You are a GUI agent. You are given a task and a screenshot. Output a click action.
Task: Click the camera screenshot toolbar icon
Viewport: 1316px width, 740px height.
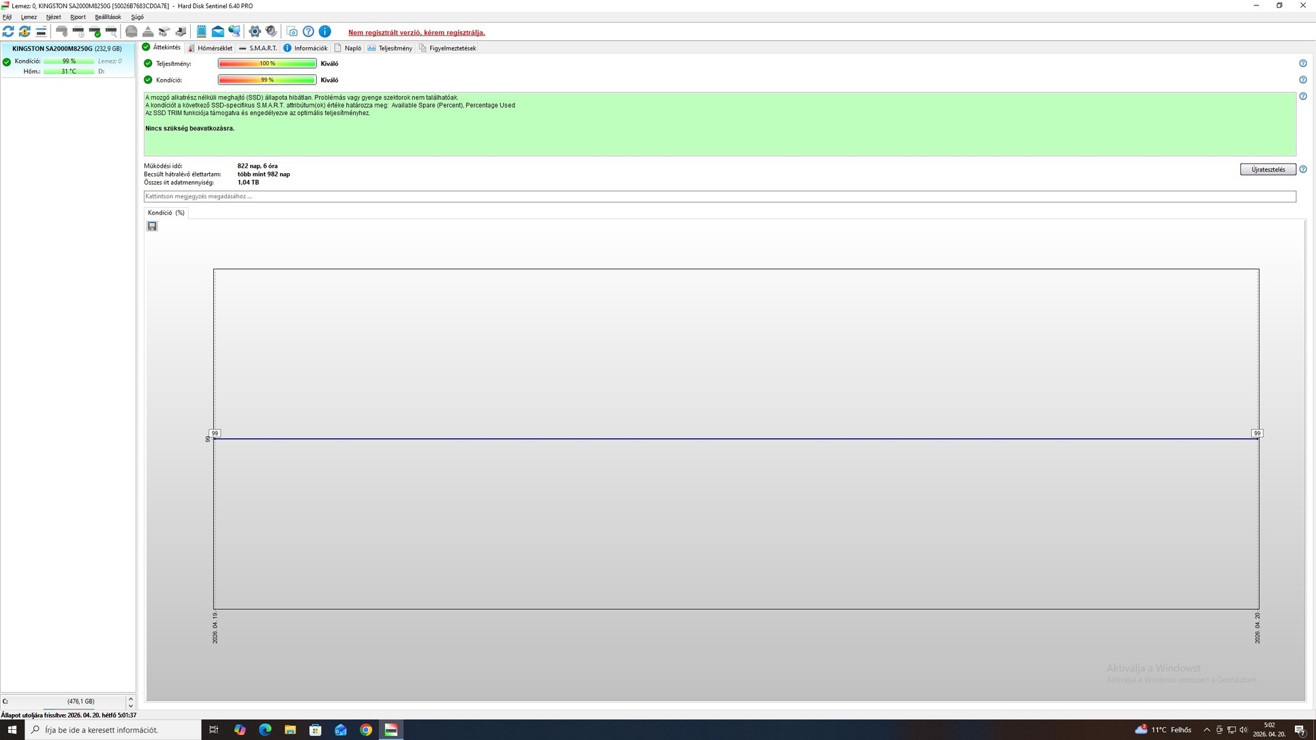pyautogui.click(x=292, y=31)
